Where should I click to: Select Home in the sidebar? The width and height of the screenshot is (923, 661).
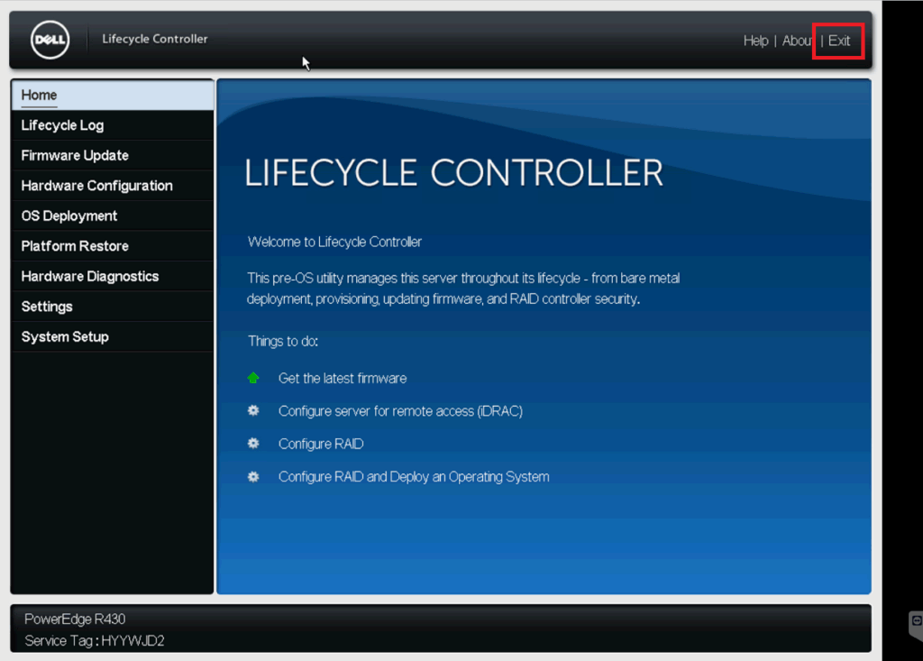(113, 95)
